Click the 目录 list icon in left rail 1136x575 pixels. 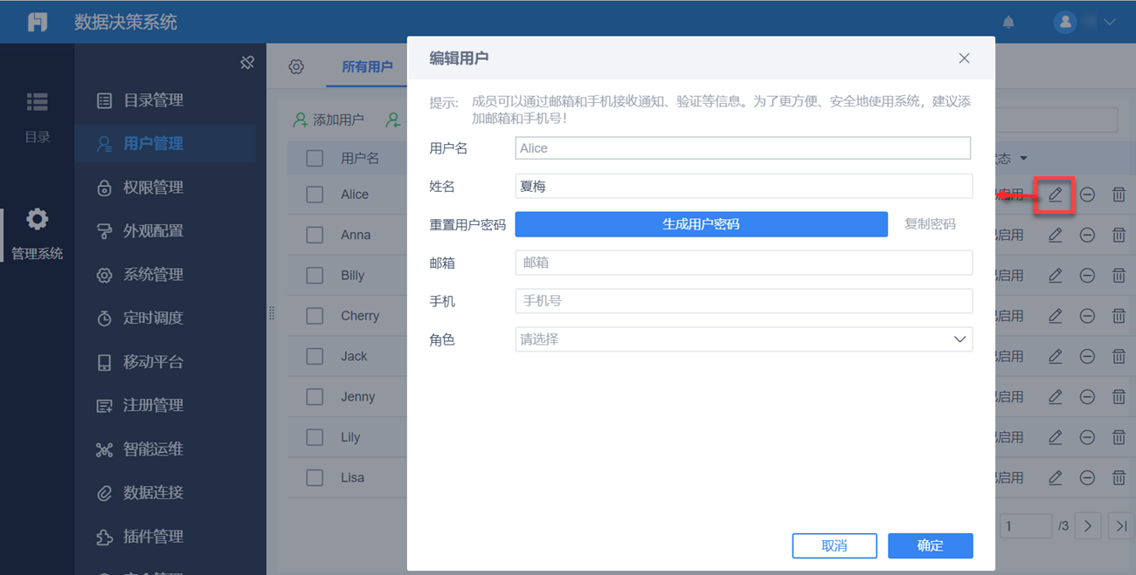(x=37, y=102)
